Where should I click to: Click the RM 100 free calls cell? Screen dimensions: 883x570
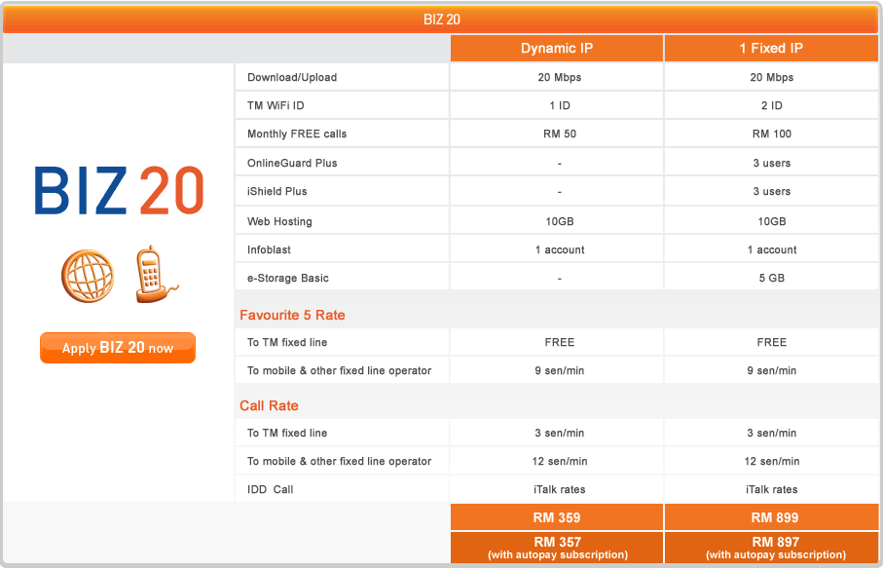[771, 133]
